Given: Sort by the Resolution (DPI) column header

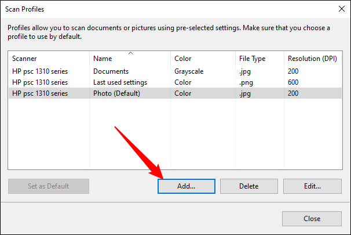Looking at the screenshot, I should pos(312,59).
